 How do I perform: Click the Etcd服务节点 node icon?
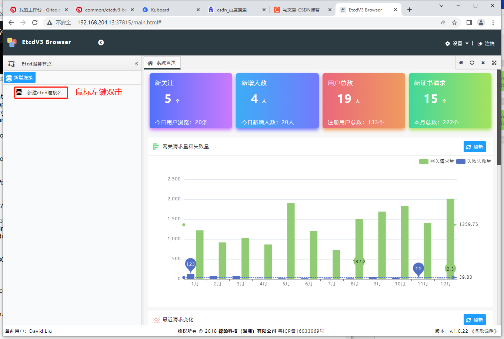[11, 64]
